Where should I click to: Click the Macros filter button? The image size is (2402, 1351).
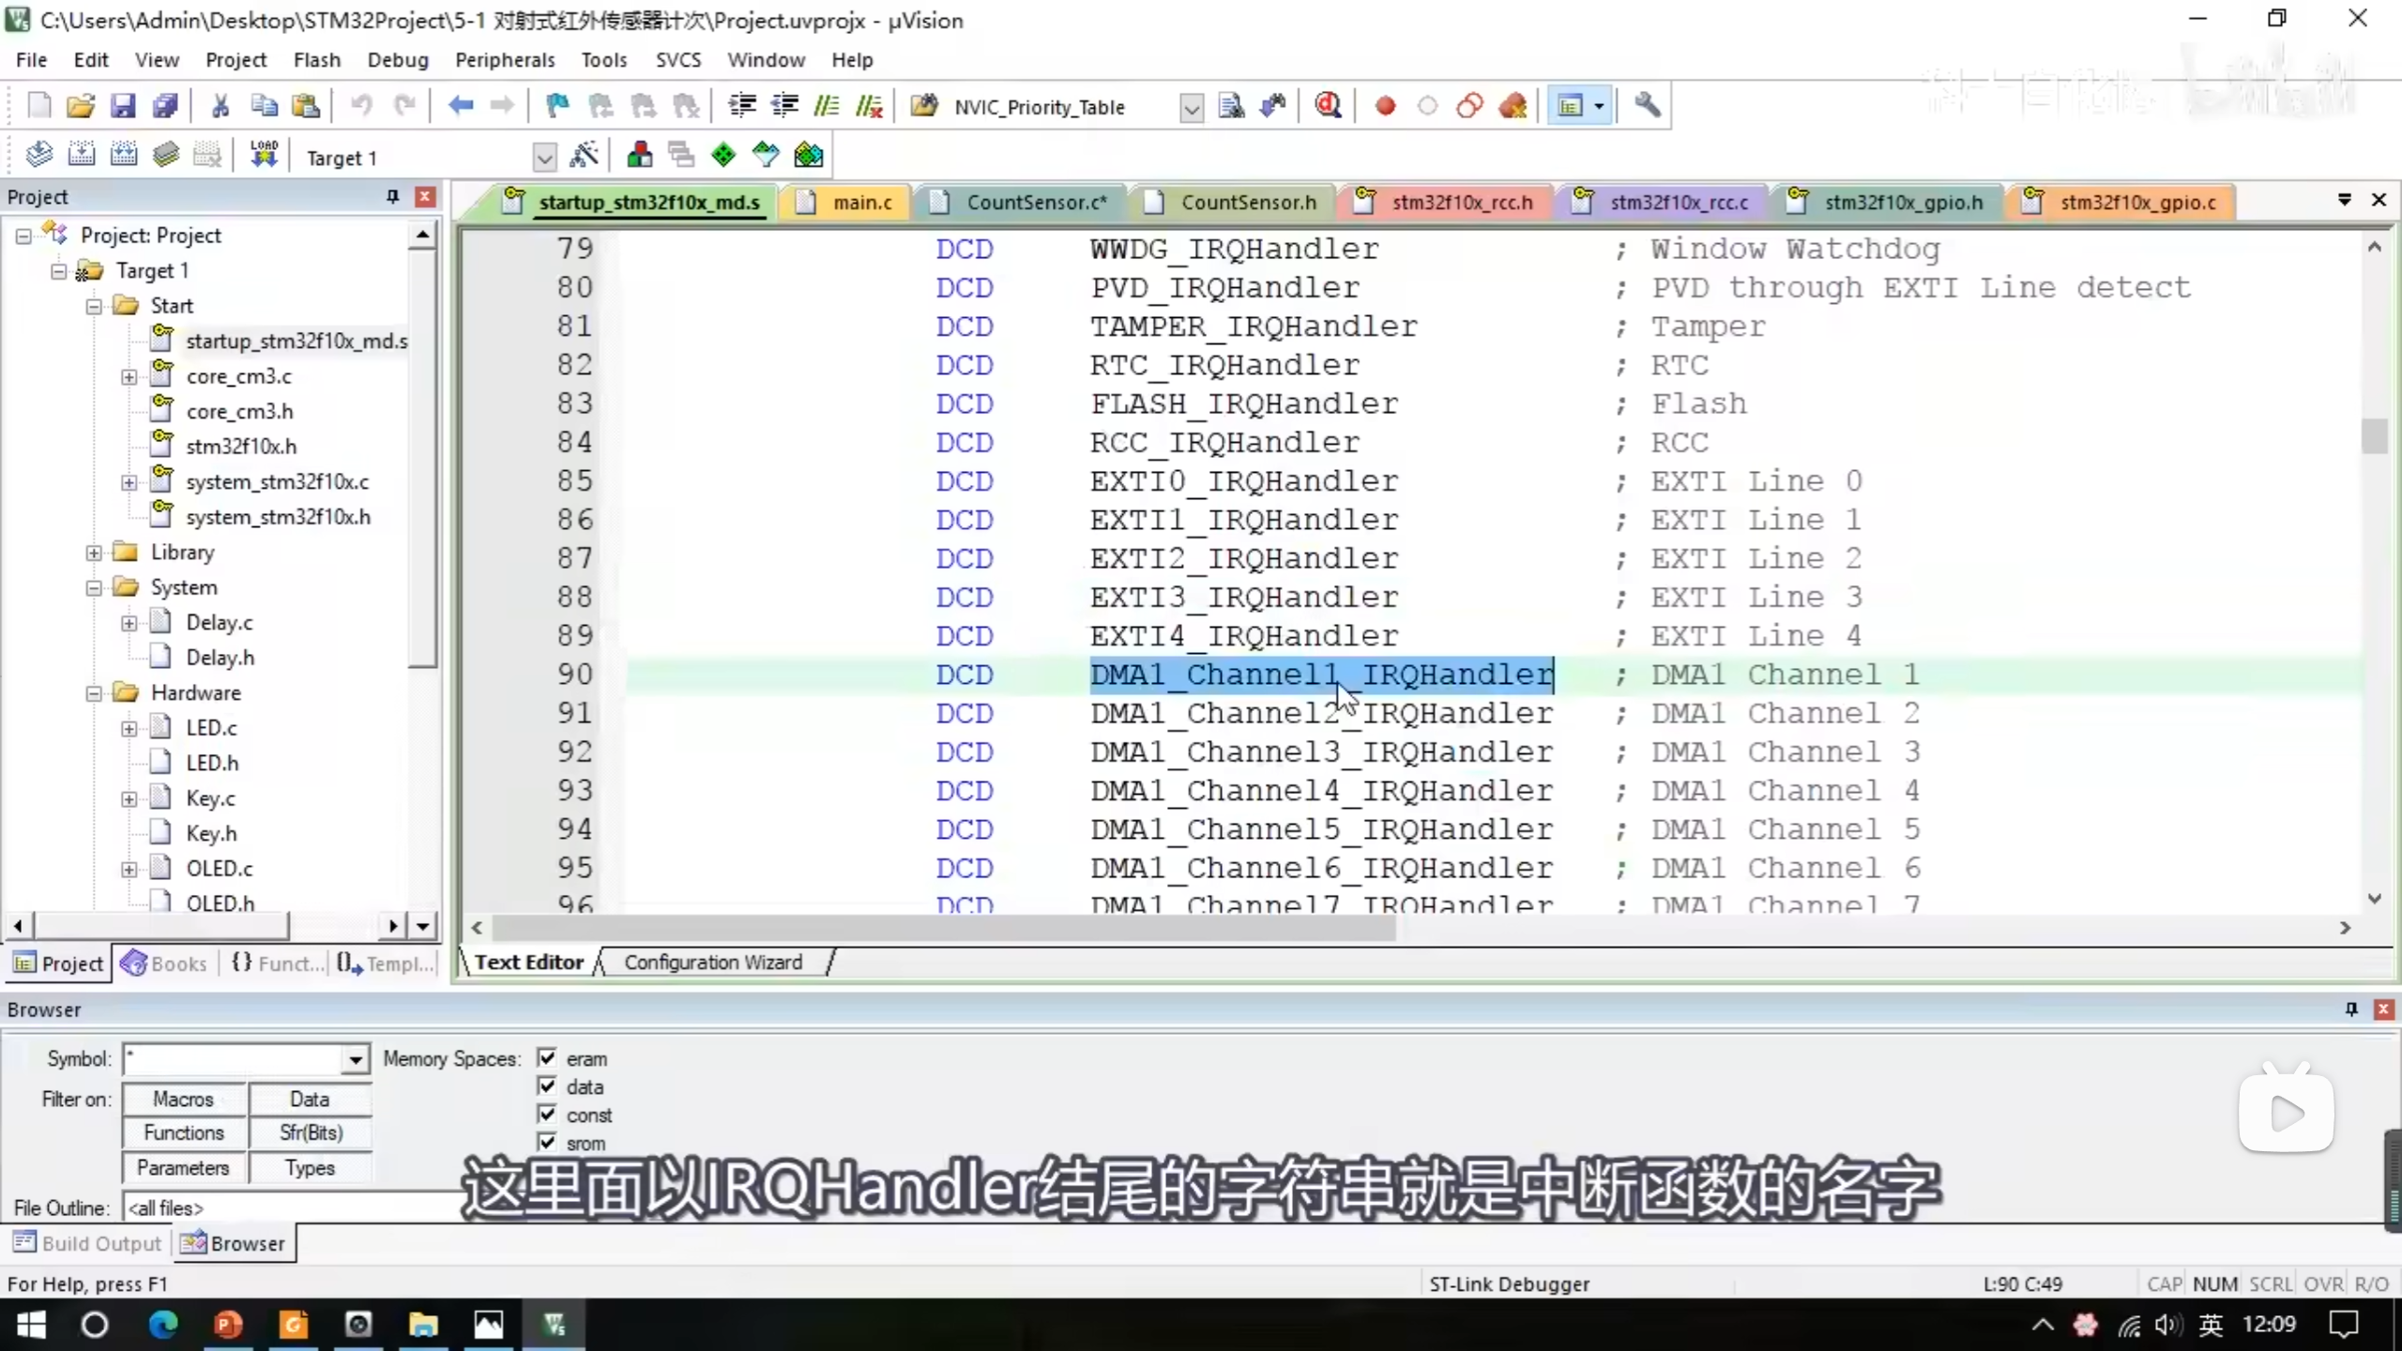coord(184,1099)
